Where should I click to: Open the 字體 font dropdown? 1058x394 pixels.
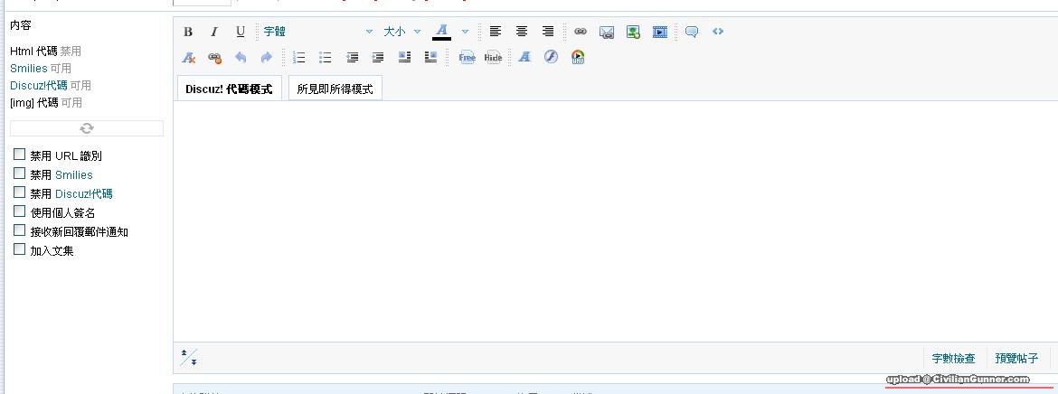coord(317,32)
